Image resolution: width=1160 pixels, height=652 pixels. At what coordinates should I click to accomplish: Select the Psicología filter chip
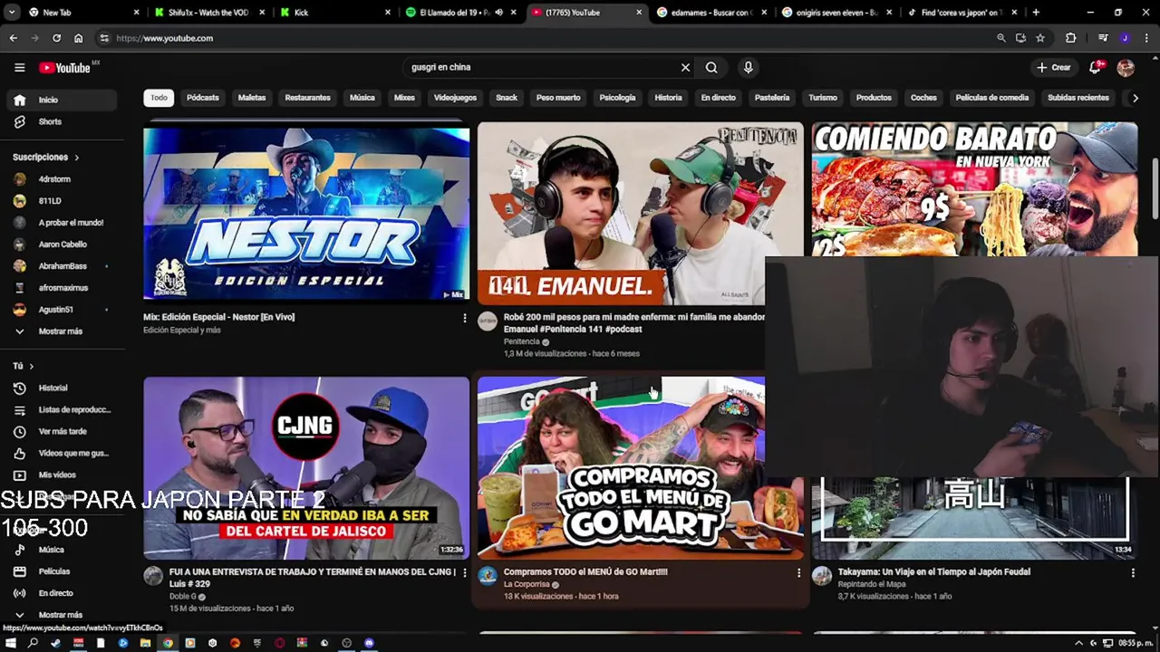click(x=617, y=98)
